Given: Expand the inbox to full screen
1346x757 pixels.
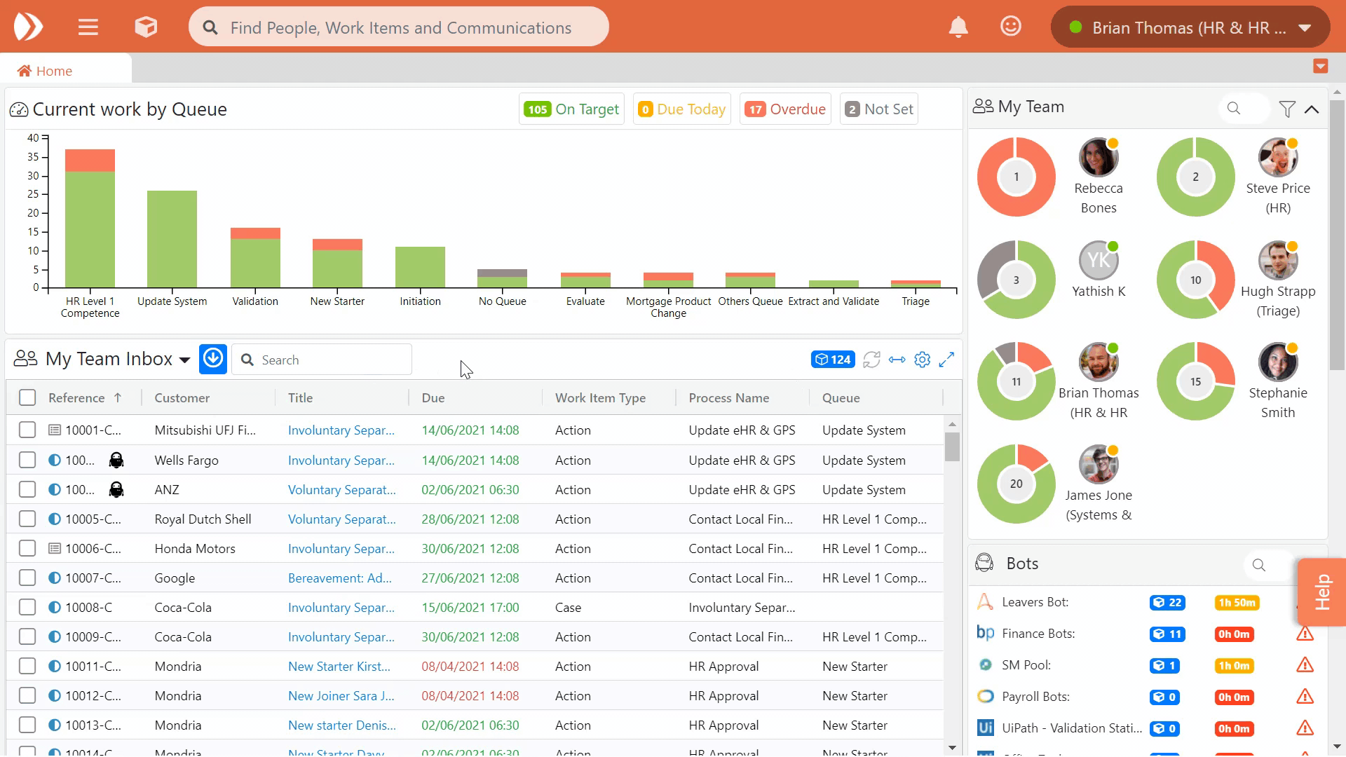Looking at the screenshot, I should click(946, 360).
